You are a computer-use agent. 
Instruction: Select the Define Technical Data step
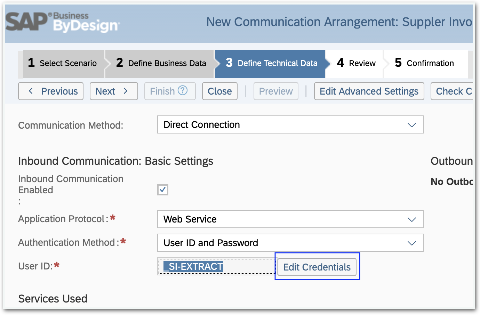(x=271, y=63)
